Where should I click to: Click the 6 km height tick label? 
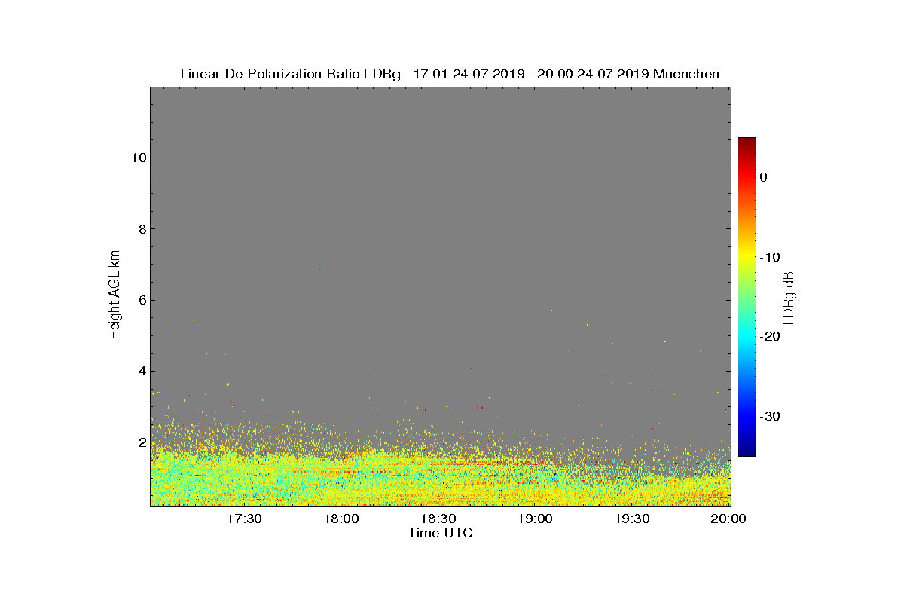[x=142, y=300]
